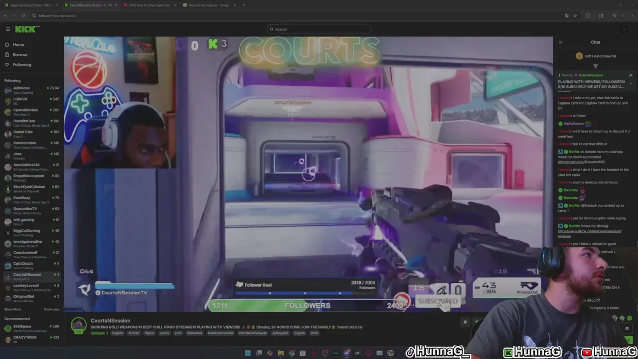Screen dimensions: 638x359
Task: Click Gift 1 sub to take 1st
Action: click(x=596, y=56)
